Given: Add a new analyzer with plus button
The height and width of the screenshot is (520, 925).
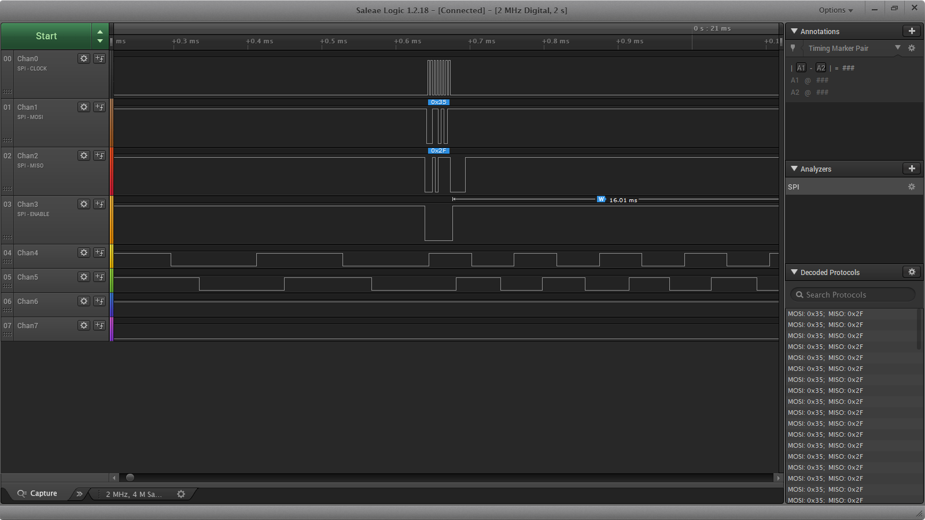Looking at the screenshot, I should (x=912, y=169).
